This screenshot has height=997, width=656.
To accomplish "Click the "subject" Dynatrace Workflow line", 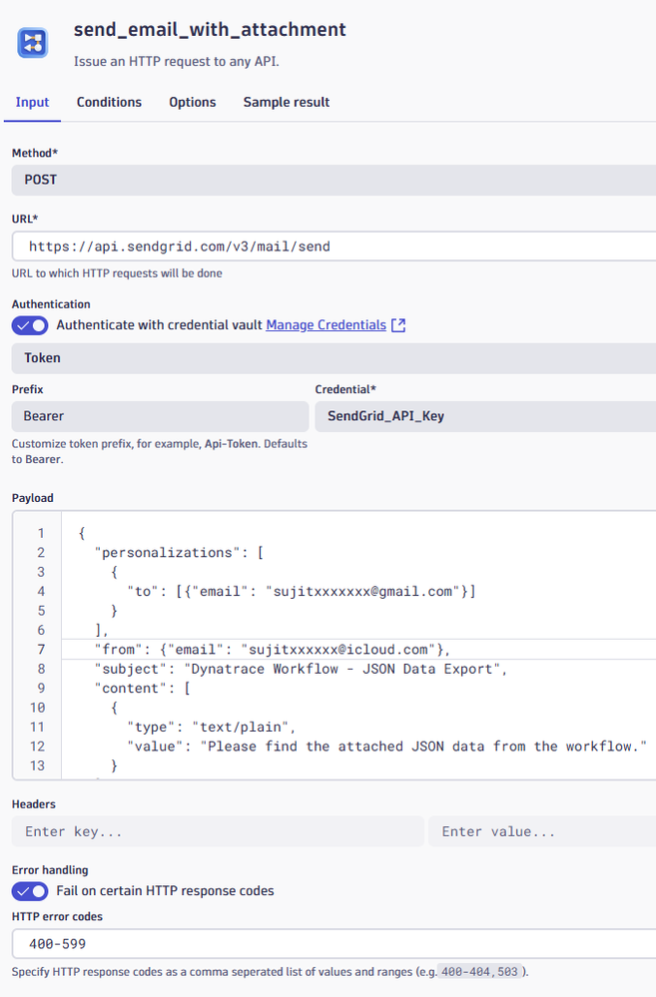I will click(x=301, y=669).
